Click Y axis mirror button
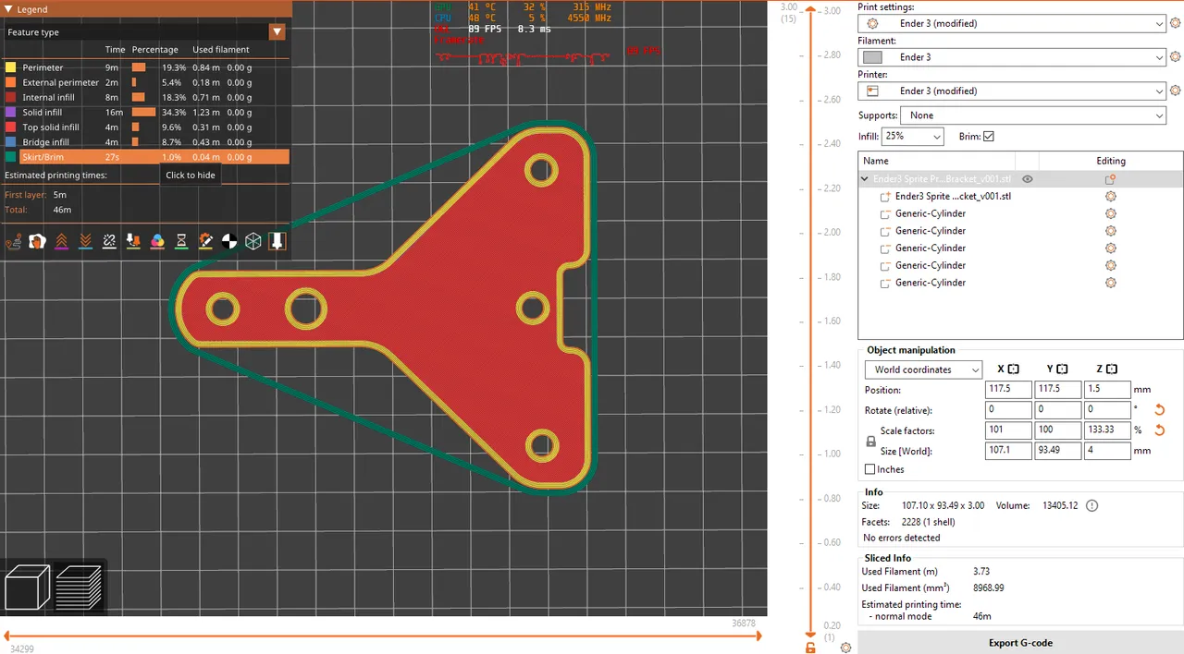Screen dimensions: 1184x654 pyautogui.click(x=1062, y=369)
